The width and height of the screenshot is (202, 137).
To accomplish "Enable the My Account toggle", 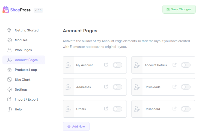I will tap(117, 65).
